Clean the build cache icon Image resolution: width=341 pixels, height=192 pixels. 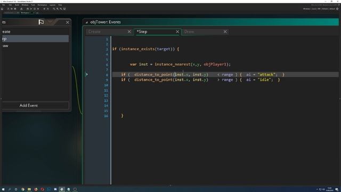tap(38, 9)
